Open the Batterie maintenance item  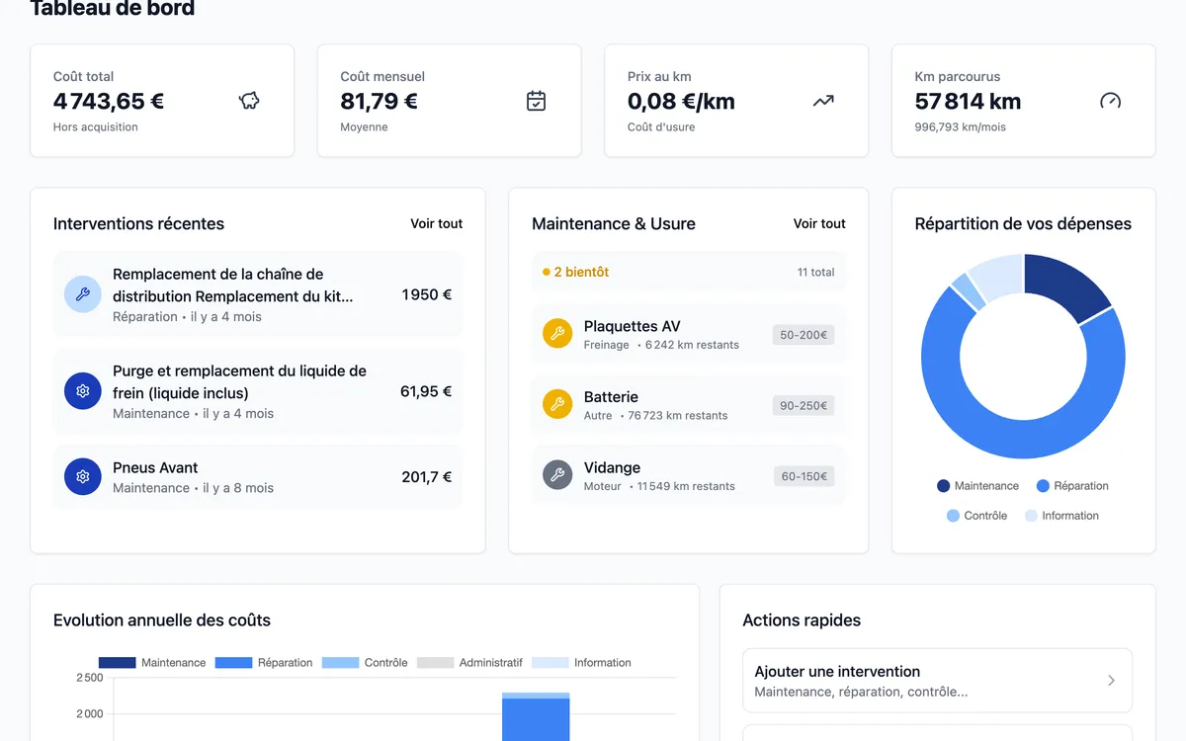688,405
